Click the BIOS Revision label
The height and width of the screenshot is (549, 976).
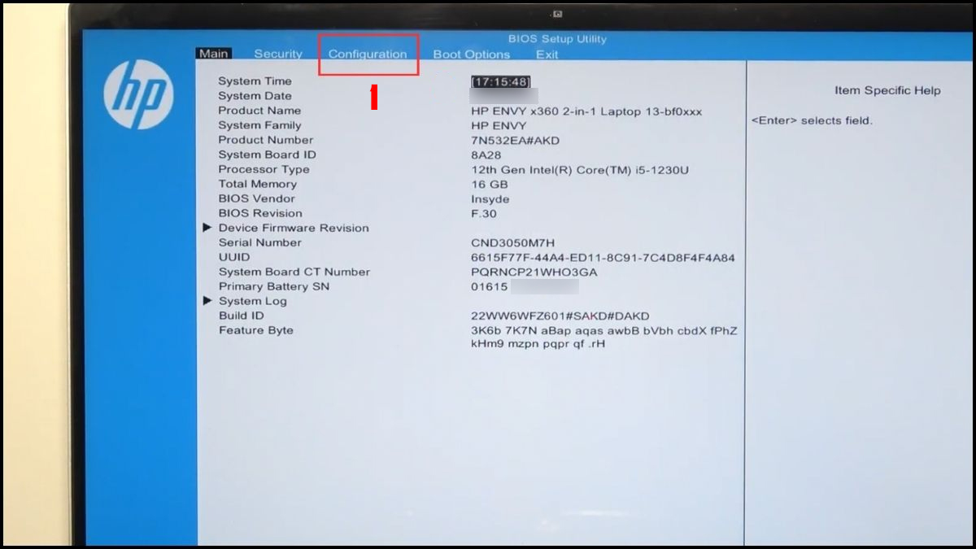click(260, 213)
